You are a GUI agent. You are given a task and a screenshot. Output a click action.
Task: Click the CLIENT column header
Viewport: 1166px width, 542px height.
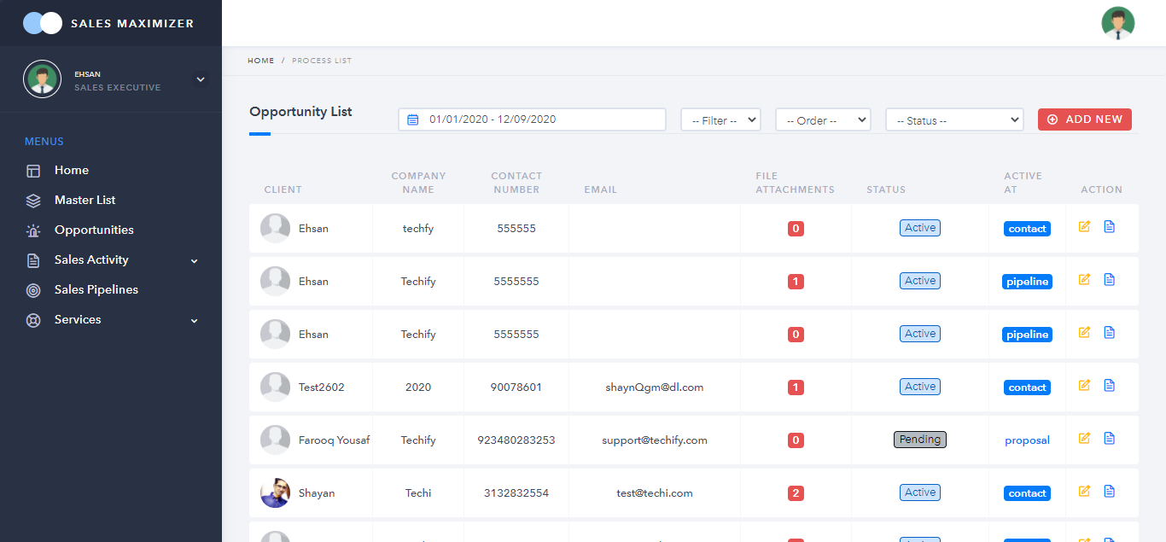pos(283,189)
